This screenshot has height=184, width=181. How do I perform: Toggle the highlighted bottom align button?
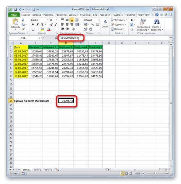(72, 20)
